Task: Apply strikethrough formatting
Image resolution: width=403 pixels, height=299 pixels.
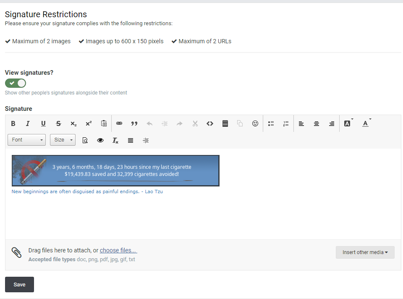Action: coord(58,123)
